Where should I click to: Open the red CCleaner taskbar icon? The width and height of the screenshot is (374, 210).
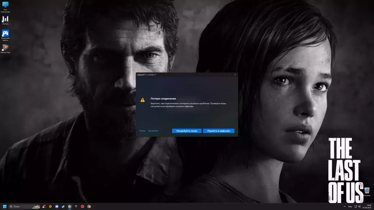tap(44, 206)
